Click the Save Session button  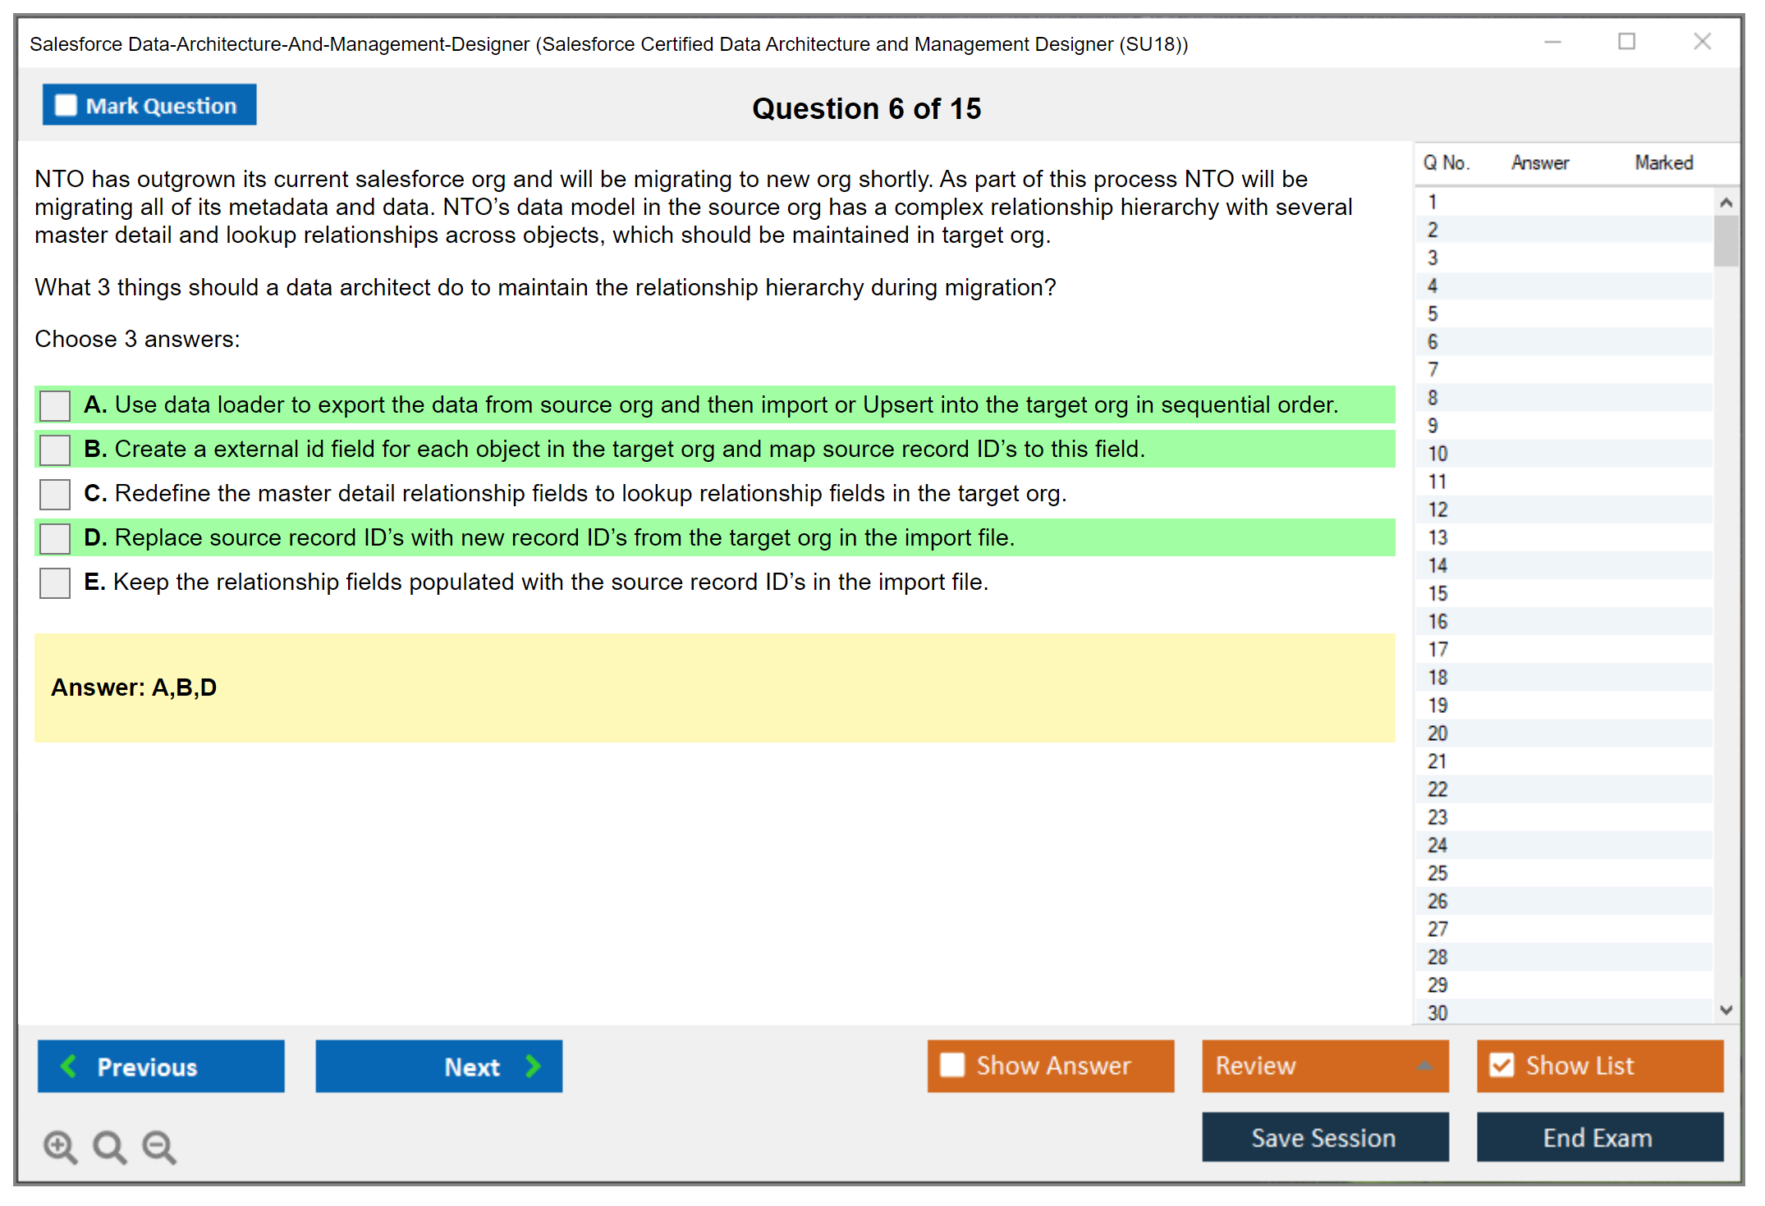tap(1324, 1137)
